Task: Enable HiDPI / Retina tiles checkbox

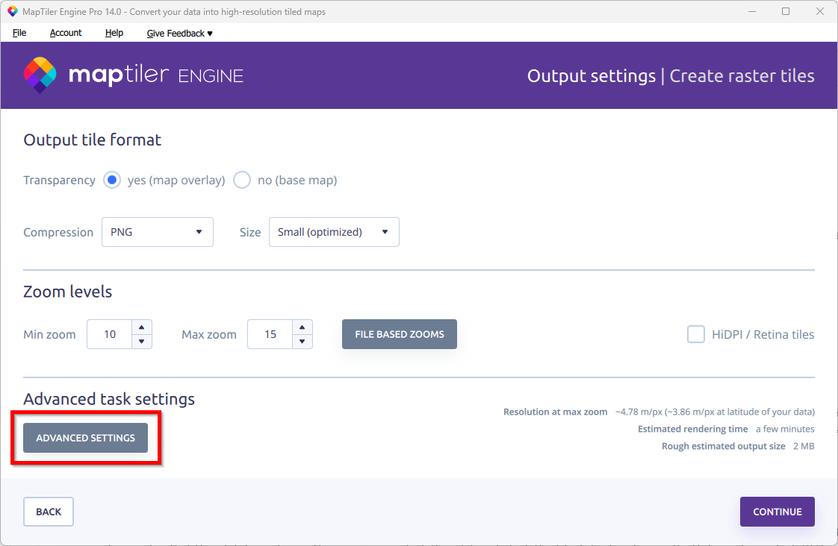Action: [x=696, y=334]
